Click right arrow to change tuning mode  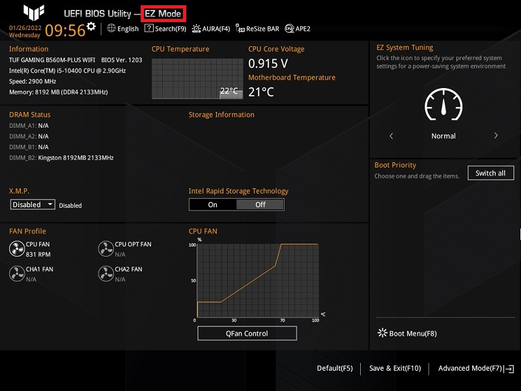(496, 136)
